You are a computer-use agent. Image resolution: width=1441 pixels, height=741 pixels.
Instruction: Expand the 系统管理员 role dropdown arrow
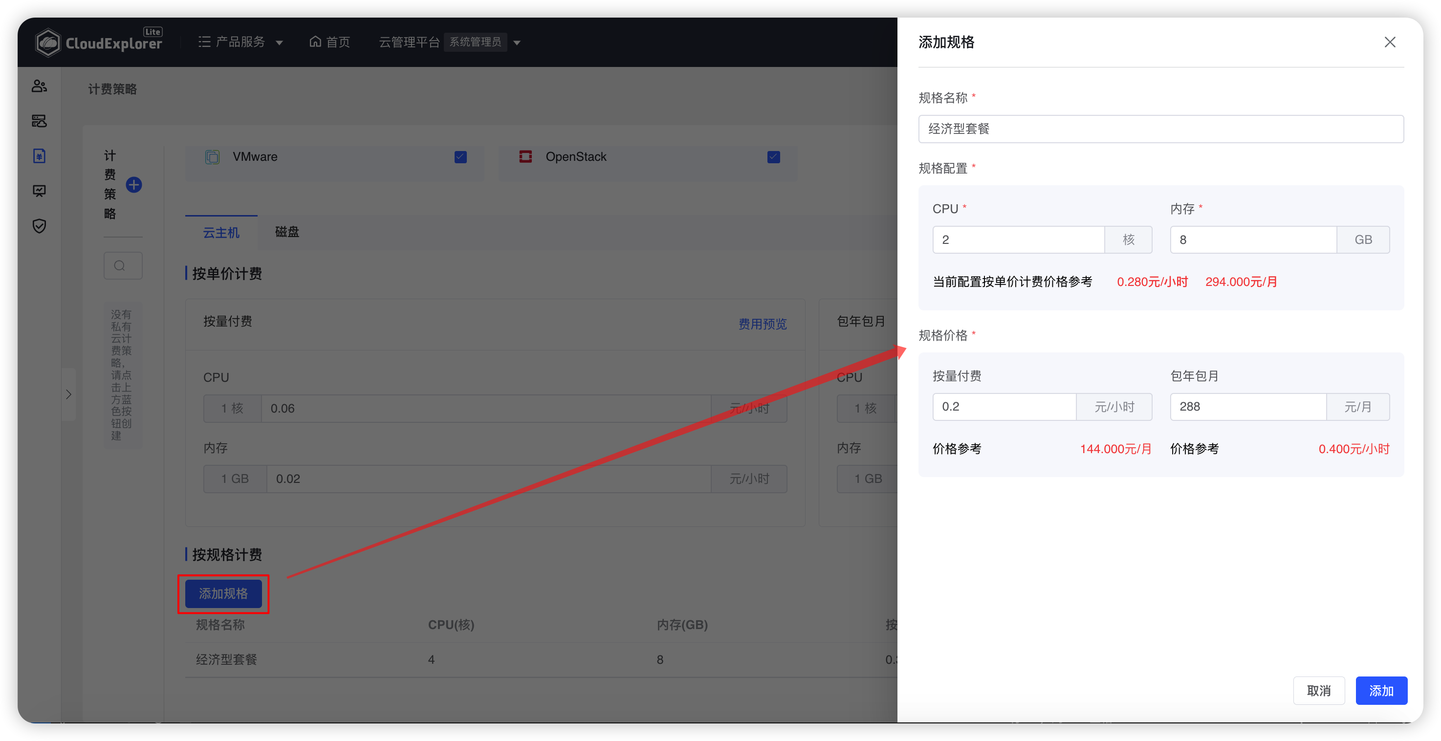(x=517, y=43)
